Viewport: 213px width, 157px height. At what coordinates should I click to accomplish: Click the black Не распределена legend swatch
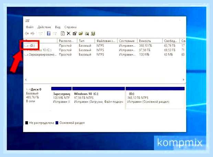click(x=27, y=123)
